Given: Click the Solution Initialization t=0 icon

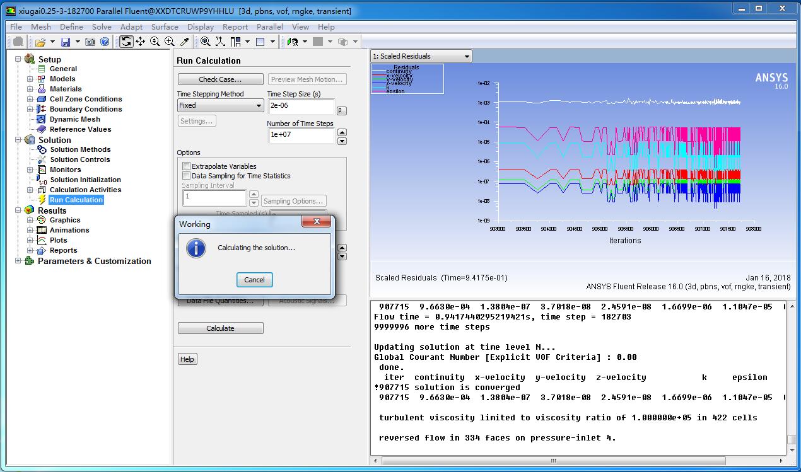Looking at the screenshot, I should 42,180.
